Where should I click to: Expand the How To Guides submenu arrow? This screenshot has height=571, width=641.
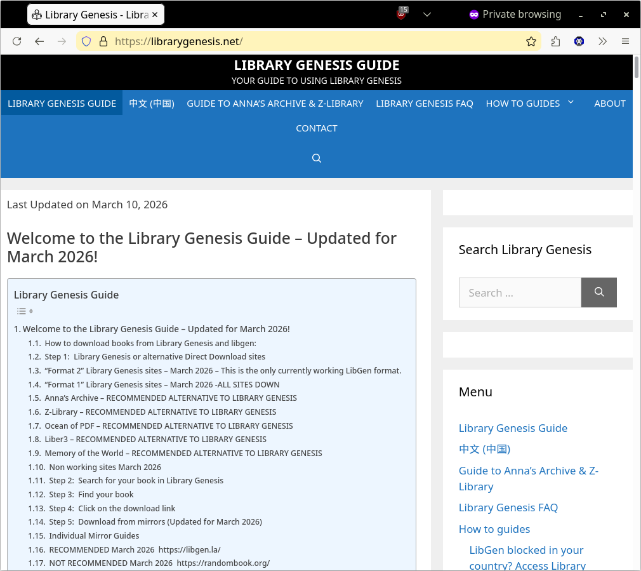[x=571, y=102]
